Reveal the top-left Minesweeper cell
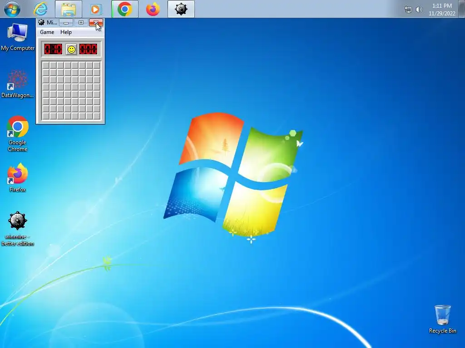465x348 pixels. pyautogui.click(x=46, y=65)
